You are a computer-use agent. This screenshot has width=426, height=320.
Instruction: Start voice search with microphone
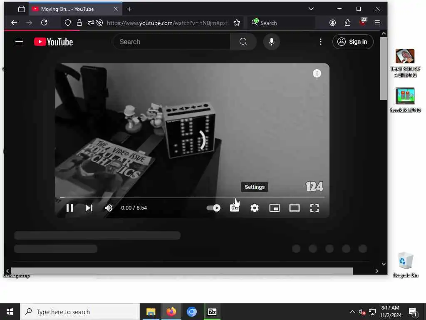(x=271, y=42)
